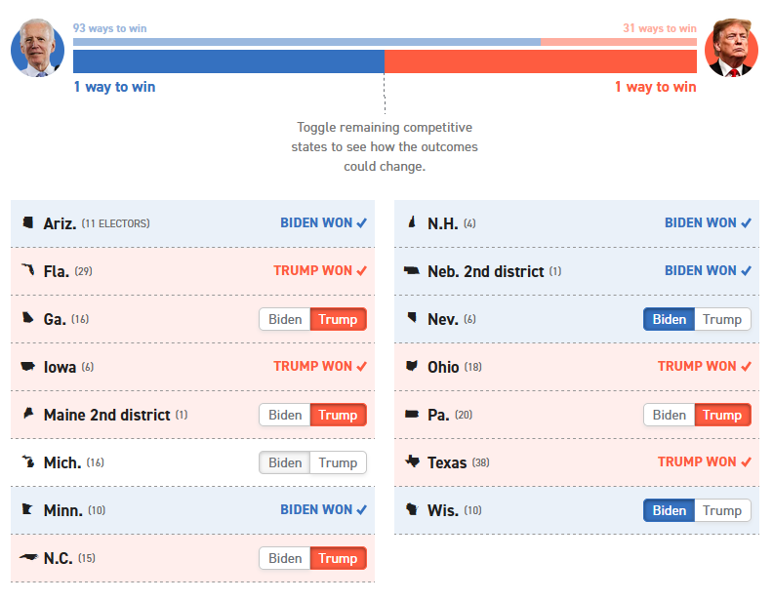This screenshot has height=601, width=773.
Task: Click Trump's portrait photo
Action: point(732,48)
